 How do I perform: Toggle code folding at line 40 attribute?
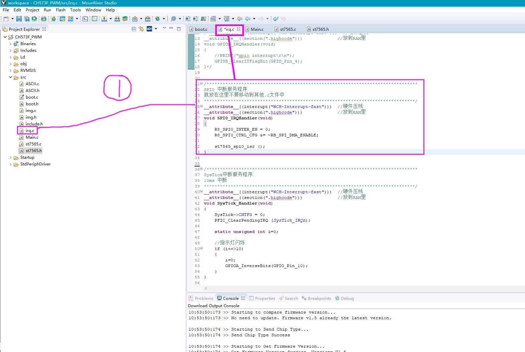click(x=201, y=192)
